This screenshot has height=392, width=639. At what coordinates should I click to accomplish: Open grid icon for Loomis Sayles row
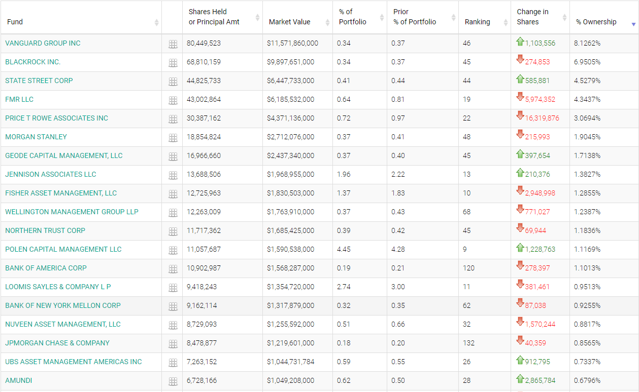[173, 288]
